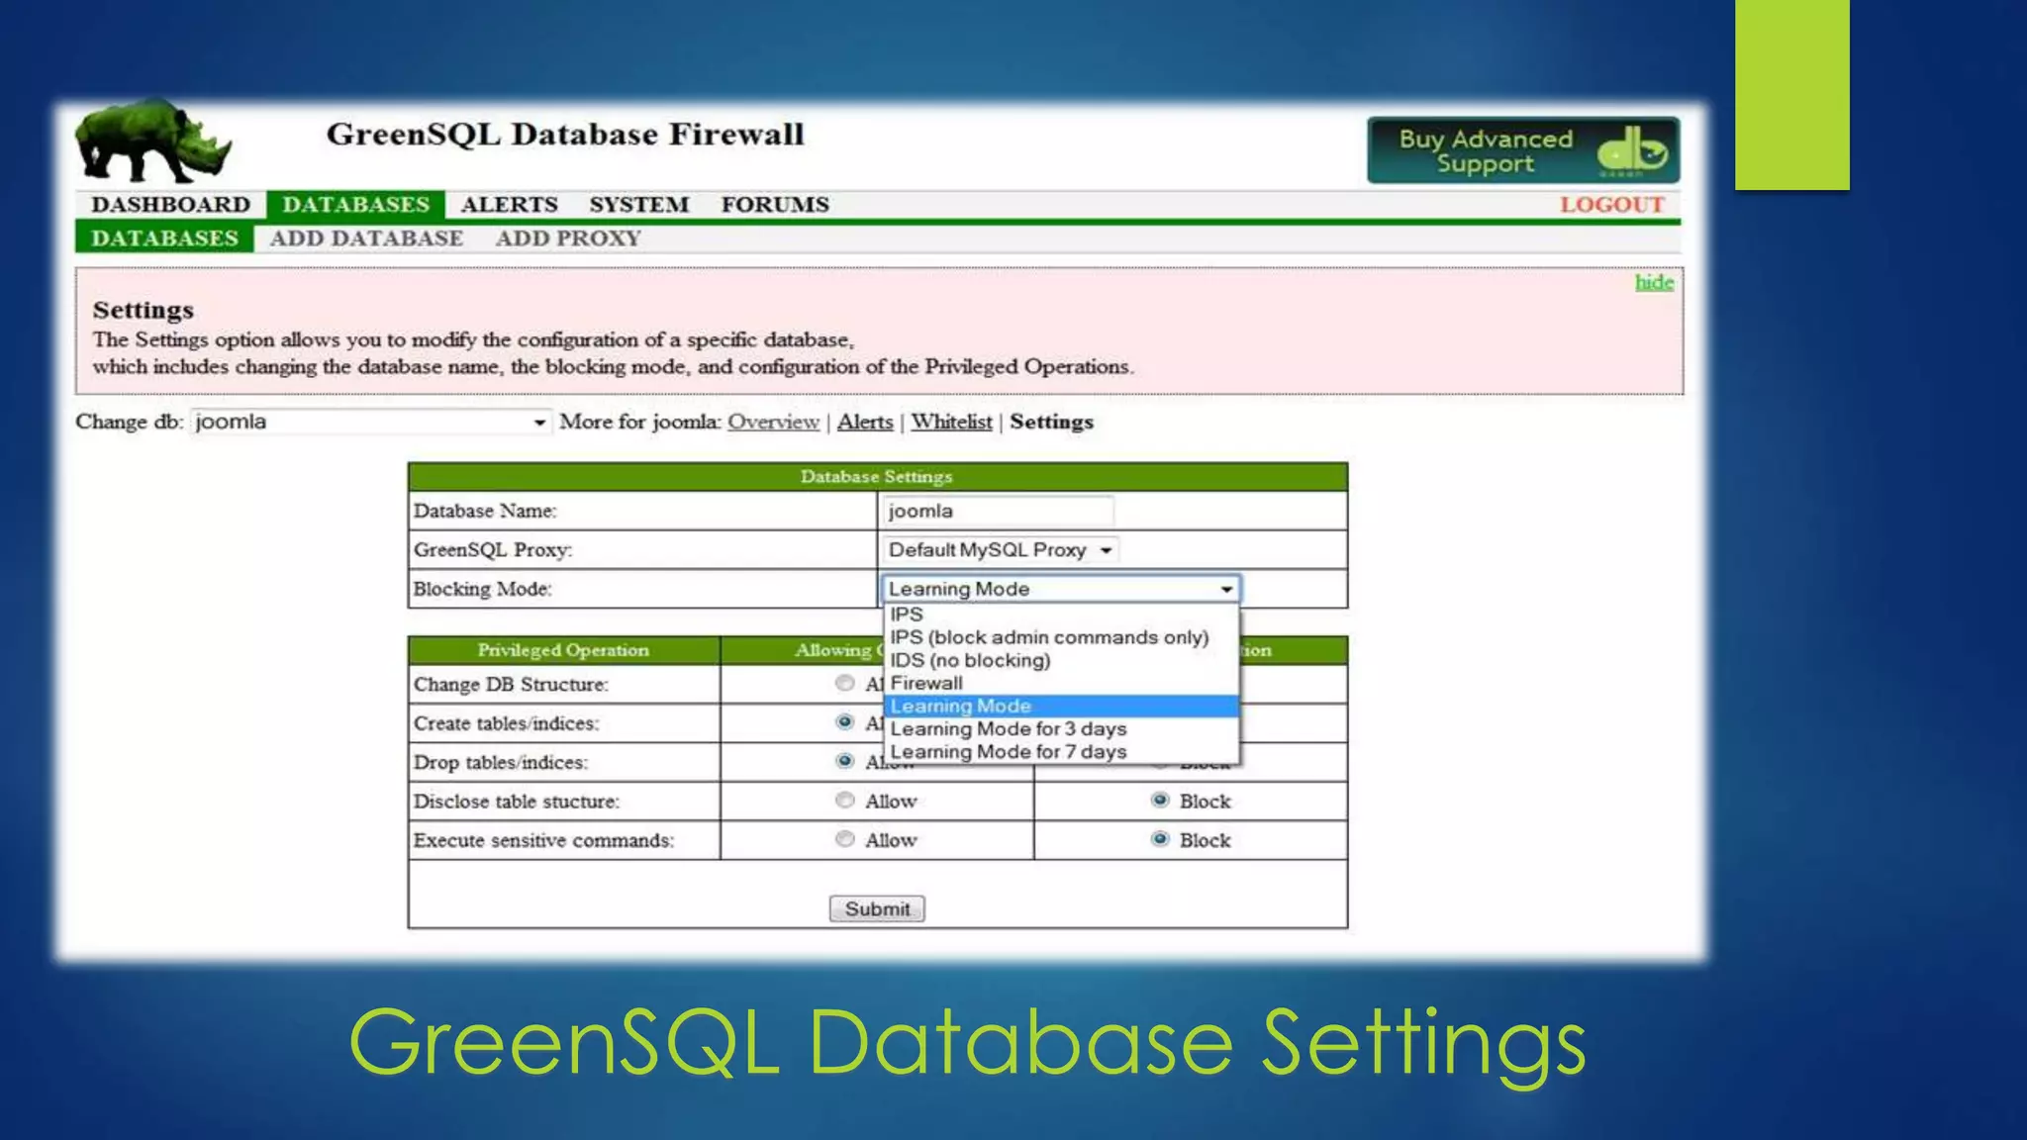This screenshot has height=1140, width=2027.
Task: Select Allow for Execute sensitive commands
Action: pyautogui.click(x=844, y=839)
